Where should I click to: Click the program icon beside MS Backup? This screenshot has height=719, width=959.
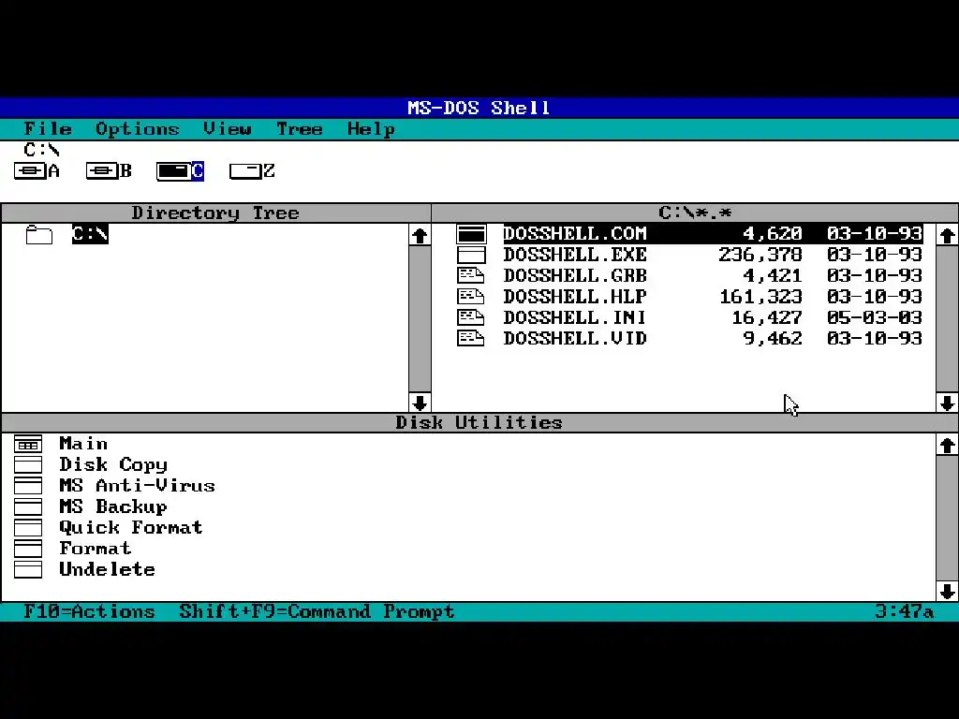tap(28, 506)
